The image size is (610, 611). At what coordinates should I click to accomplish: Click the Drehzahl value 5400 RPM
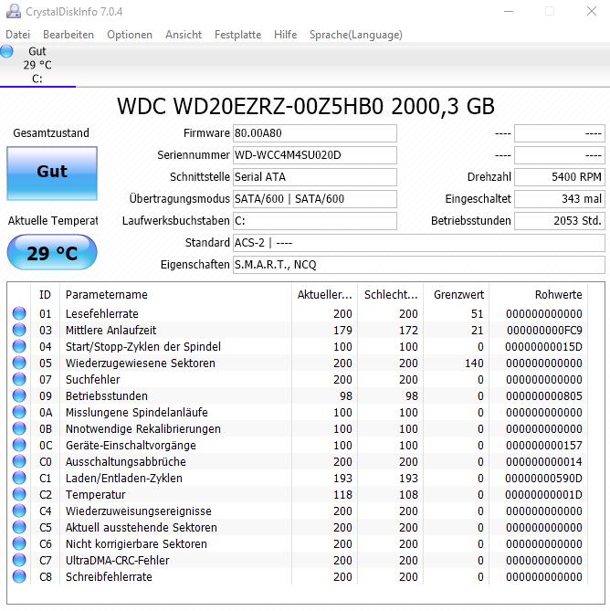tap(560, 177)
